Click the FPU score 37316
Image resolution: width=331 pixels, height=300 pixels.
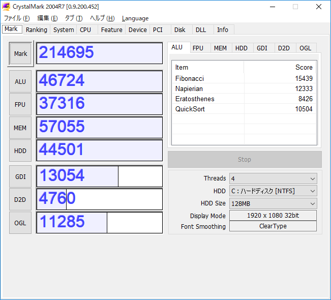[100, 104]
